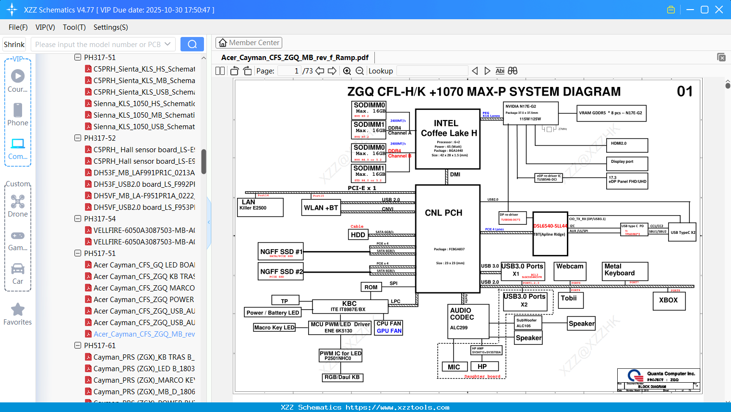The width and height of the screenshot is (731, 412).
Task: Open Cayman_PRS (ZGX)_KB TRAS B file
Action: (x=144, y=357)
